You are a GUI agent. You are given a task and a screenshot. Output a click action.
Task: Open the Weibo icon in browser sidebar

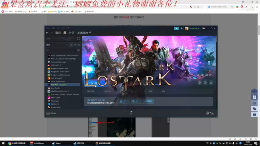[x=254, y=103]
